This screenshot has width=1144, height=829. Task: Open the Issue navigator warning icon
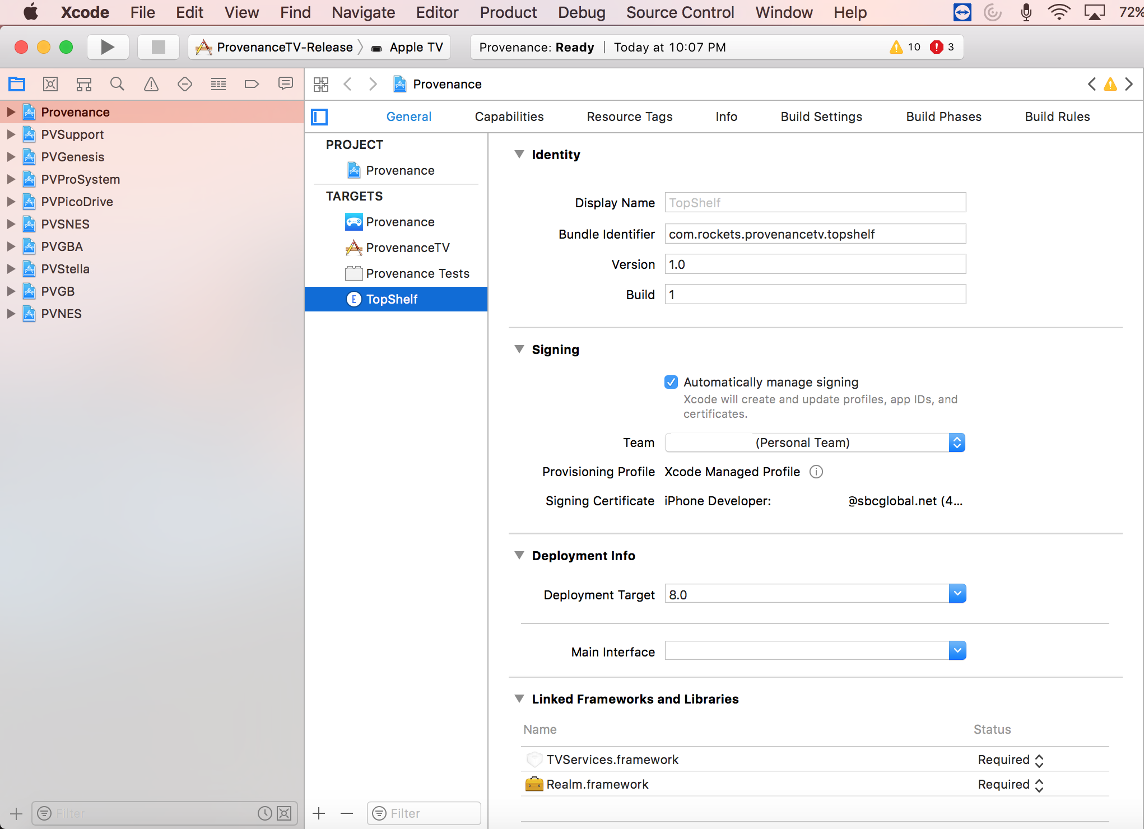pyautogui.click(x=151, y=85)
